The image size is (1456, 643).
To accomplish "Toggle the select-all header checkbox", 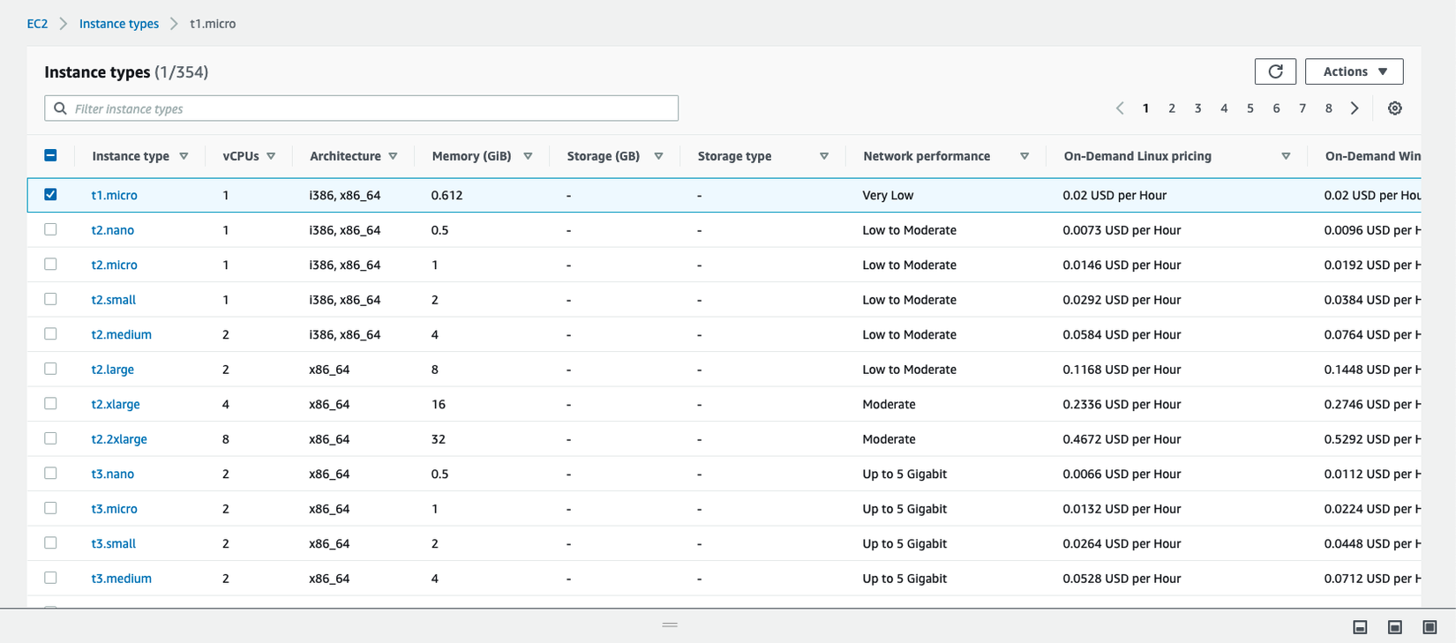I will click(x=50, y=155).
